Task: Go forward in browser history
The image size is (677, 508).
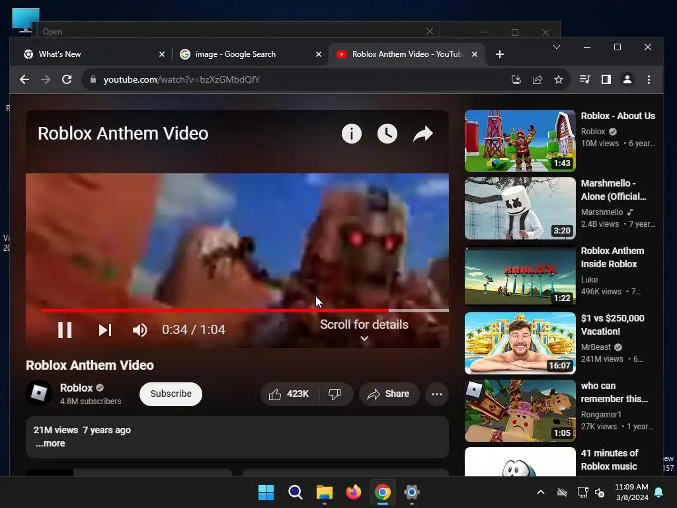Action: point(46,79)
